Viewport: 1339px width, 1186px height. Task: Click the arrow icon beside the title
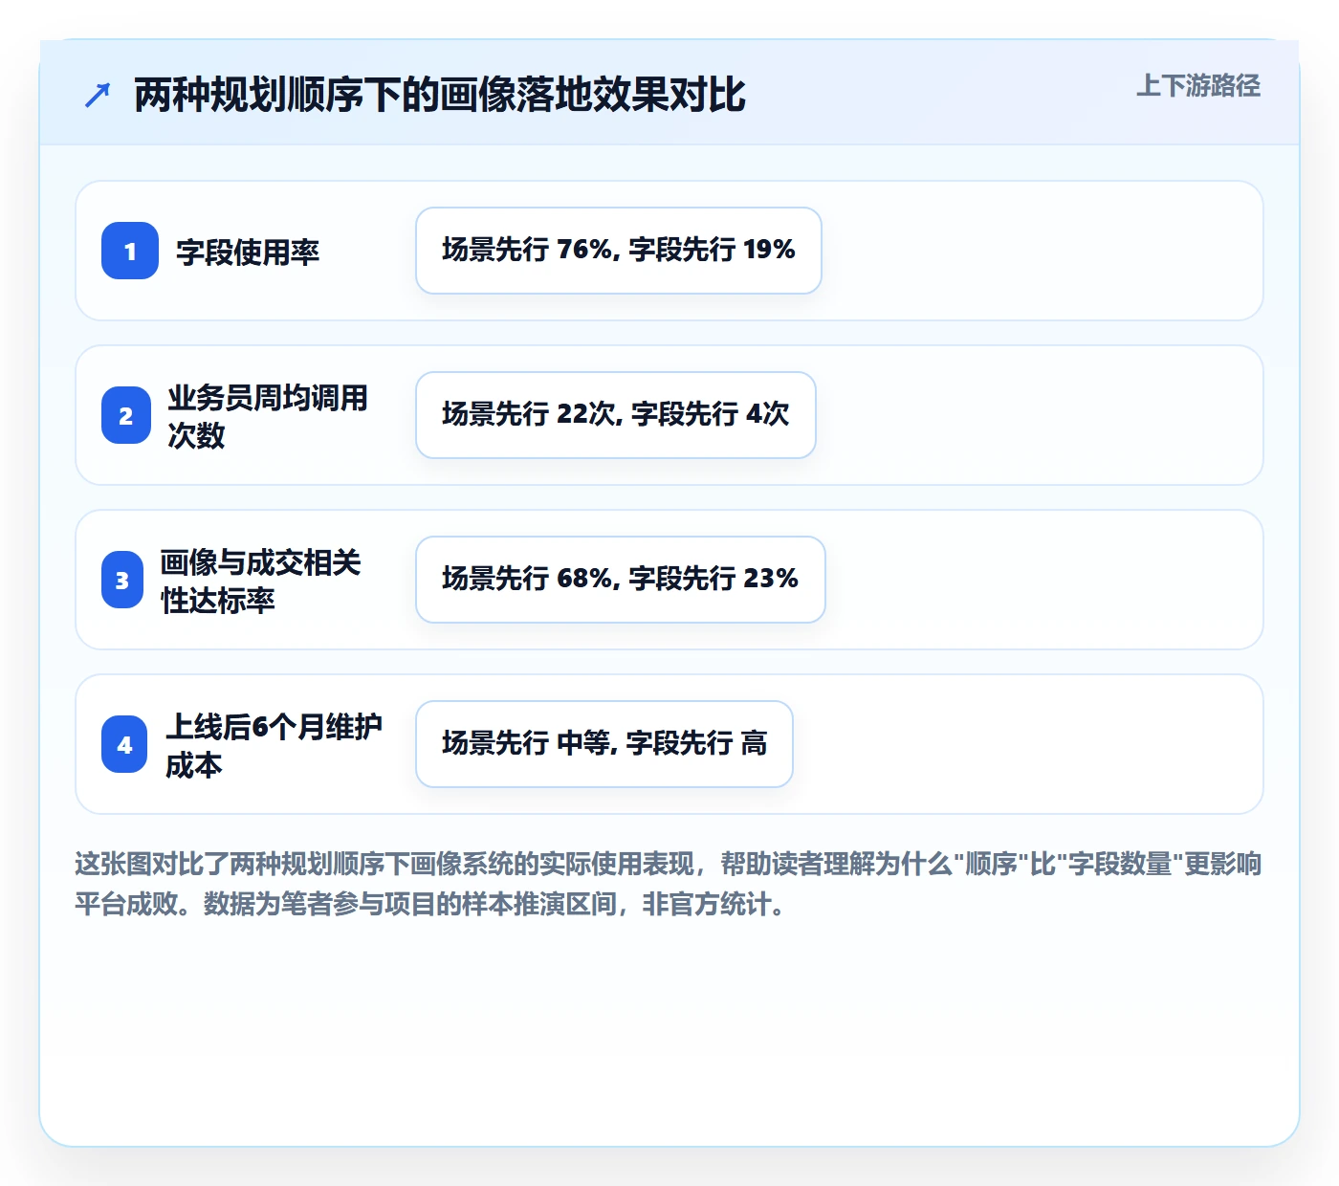click(x=98, y=95)
